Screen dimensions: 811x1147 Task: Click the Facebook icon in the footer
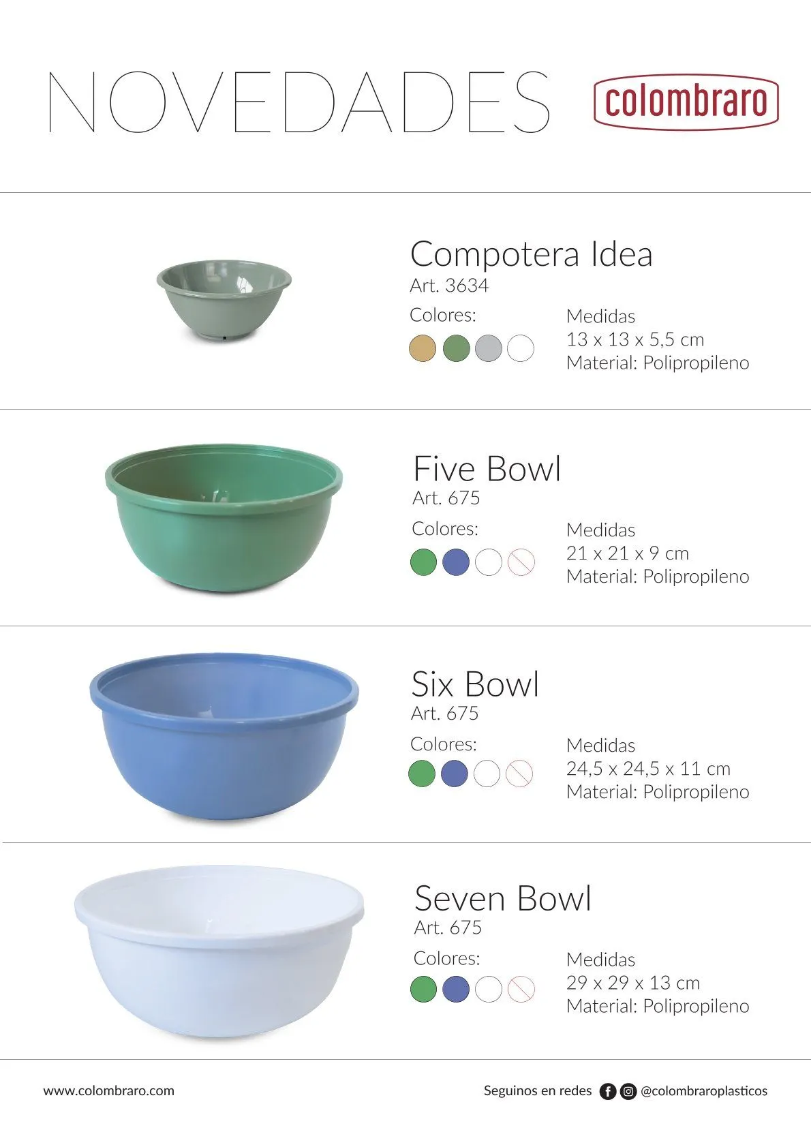(x=607, y=1091)
